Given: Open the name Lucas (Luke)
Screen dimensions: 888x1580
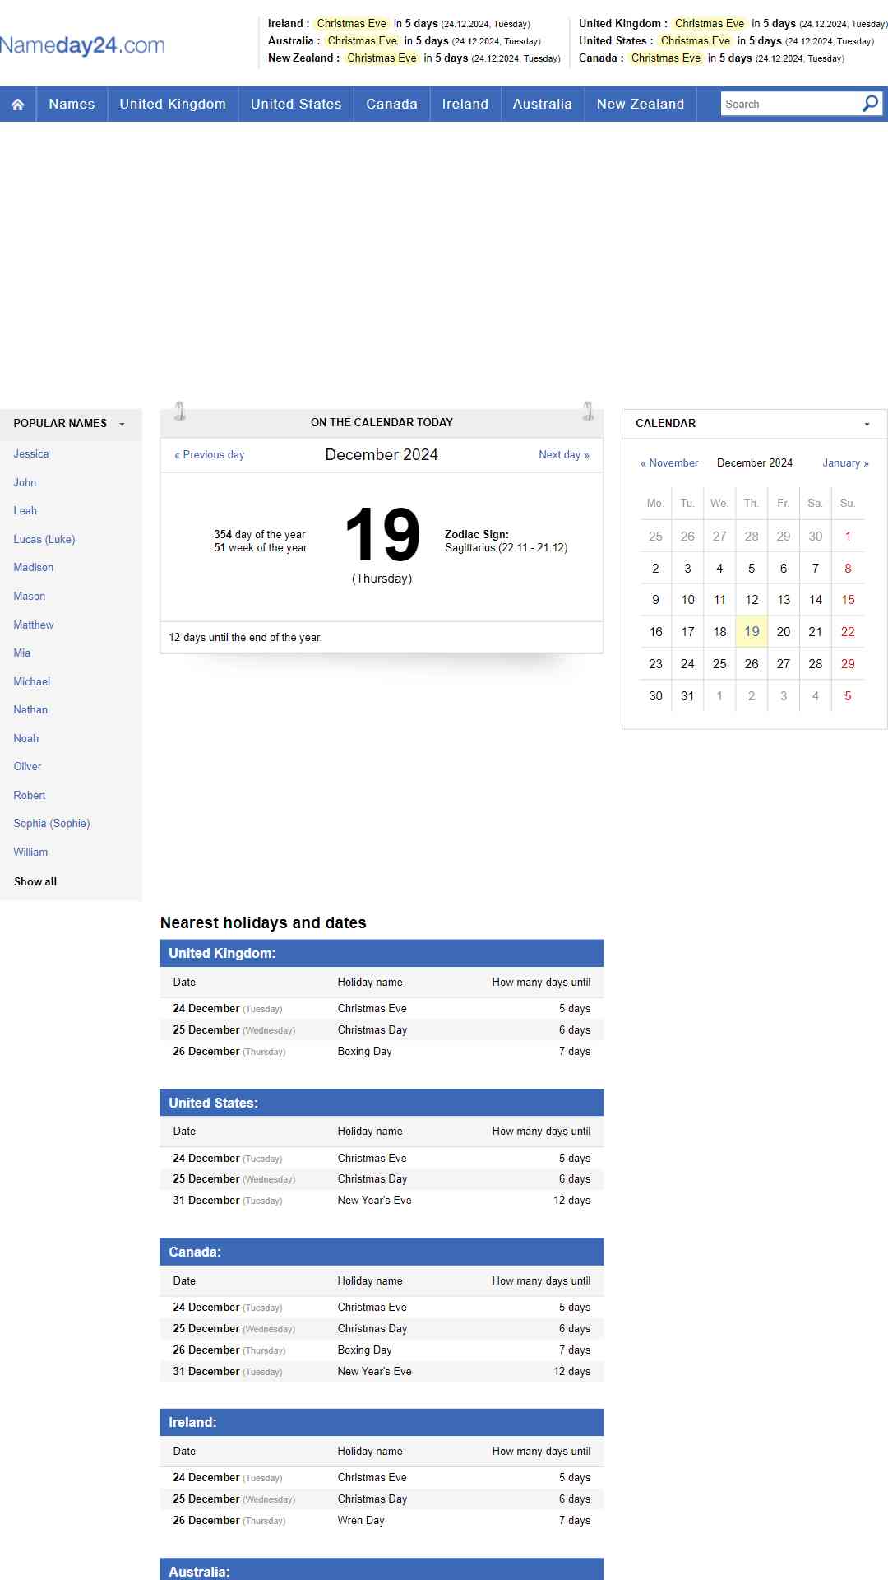Looking at the screenshot, I should tap(44, 540).
